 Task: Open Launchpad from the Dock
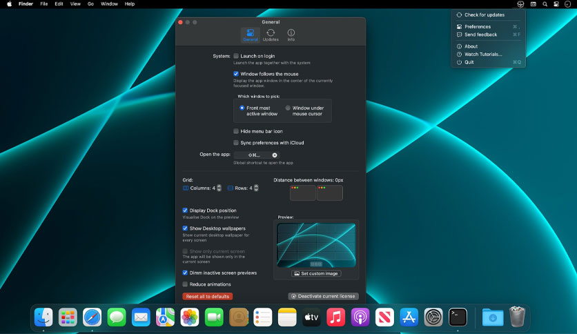(68, 317)
